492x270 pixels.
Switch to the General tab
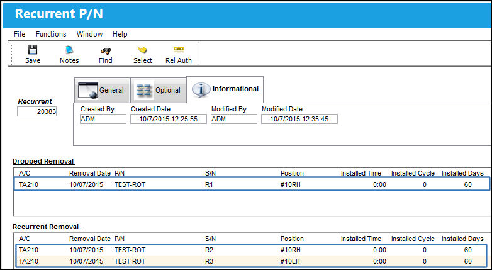102,90
